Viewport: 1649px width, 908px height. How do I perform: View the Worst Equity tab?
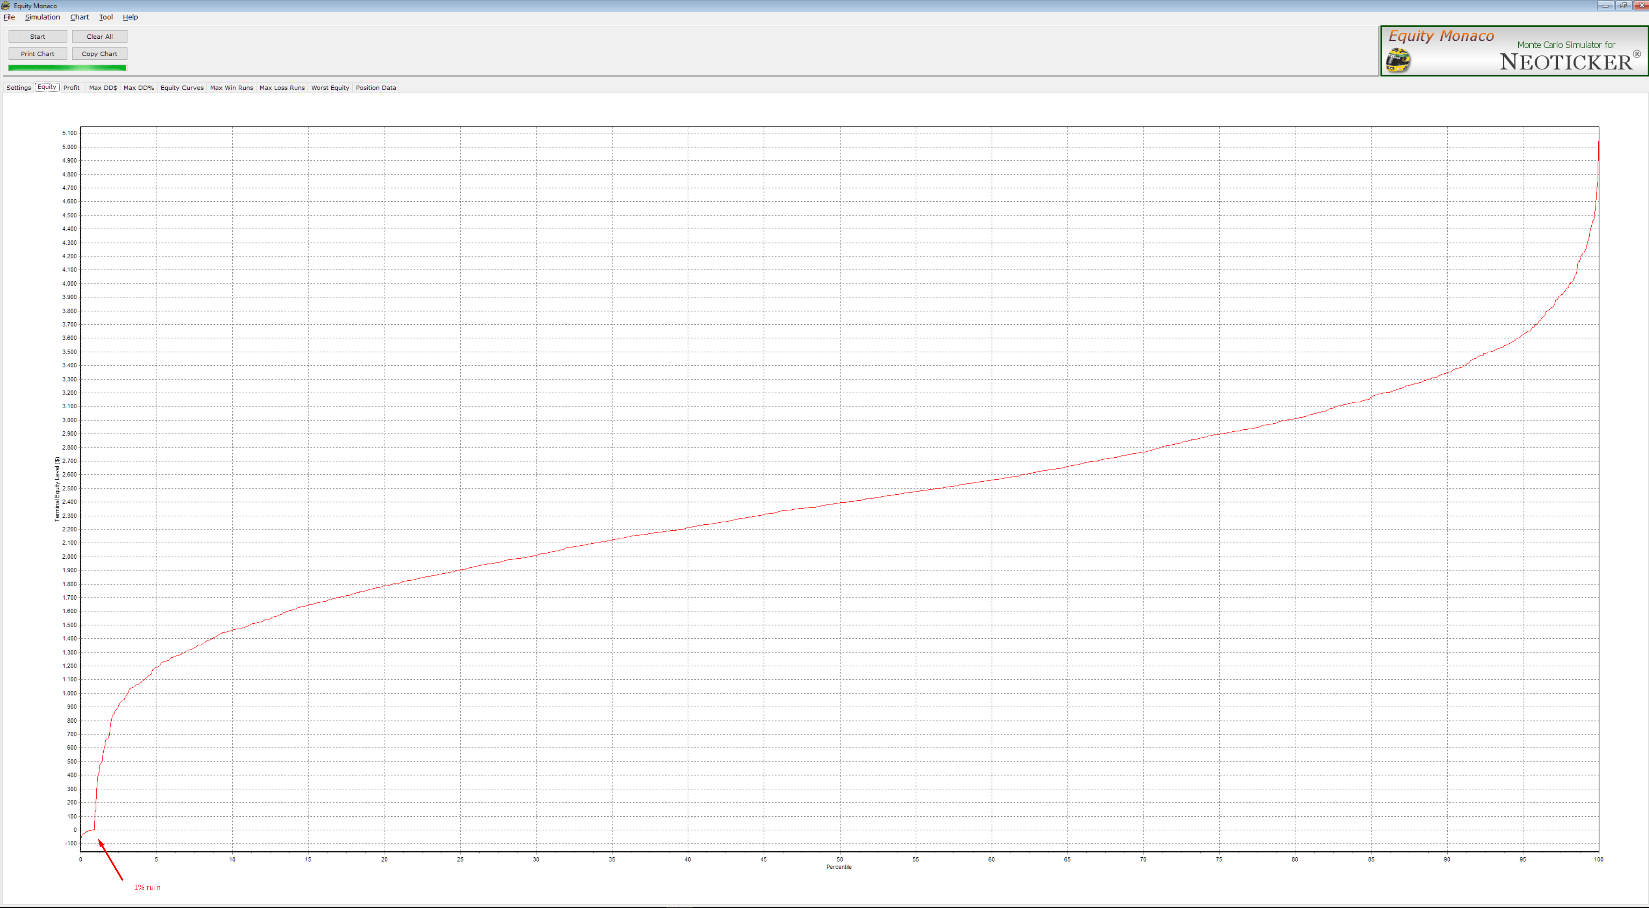point(330,88)
